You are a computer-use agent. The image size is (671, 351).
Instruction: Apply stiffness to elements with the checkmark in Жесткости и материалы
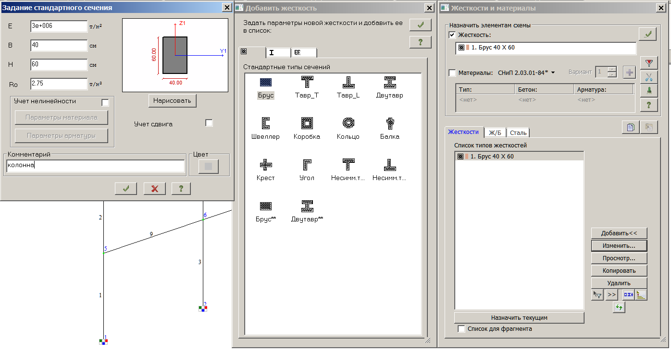tap(648, 34)
